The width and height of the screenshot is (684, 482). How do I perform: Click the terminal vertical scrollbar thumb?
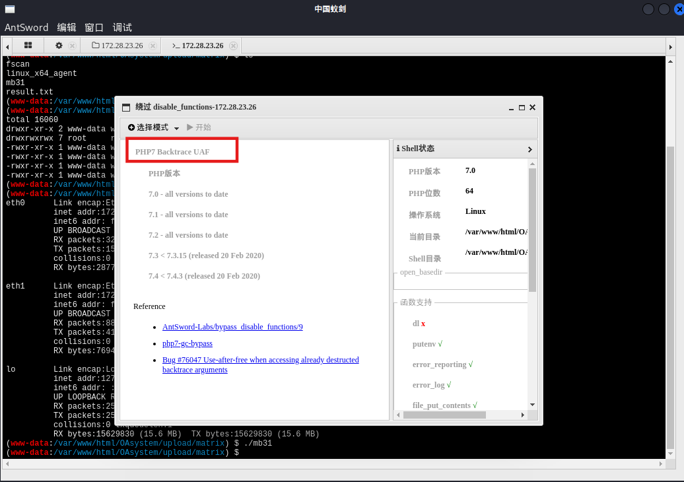[x=671, y=298]
